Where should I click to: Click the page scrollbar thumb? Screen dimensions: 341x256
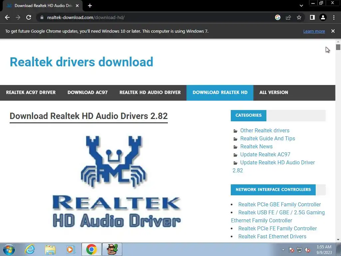[x=338, y=47]
